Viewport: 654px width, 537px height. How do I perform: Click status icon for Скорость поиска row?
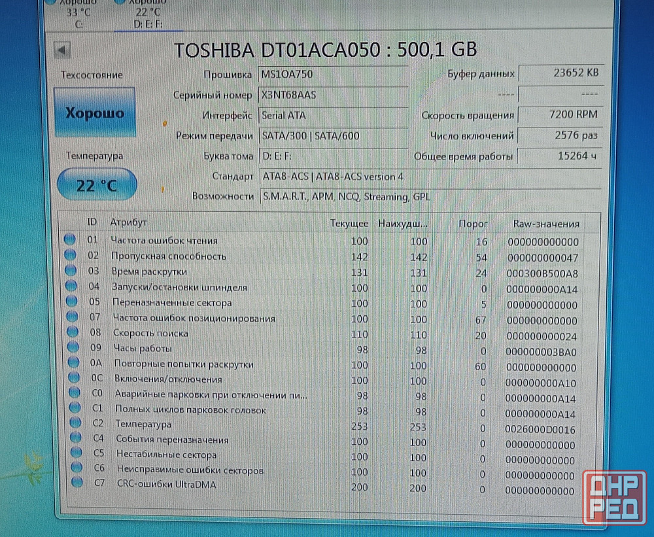(73, 333)
